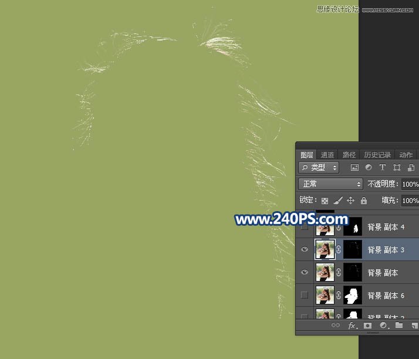Filter layers by shape icon
The height and width of the screenshot is (359, 419).
(397, 168)
